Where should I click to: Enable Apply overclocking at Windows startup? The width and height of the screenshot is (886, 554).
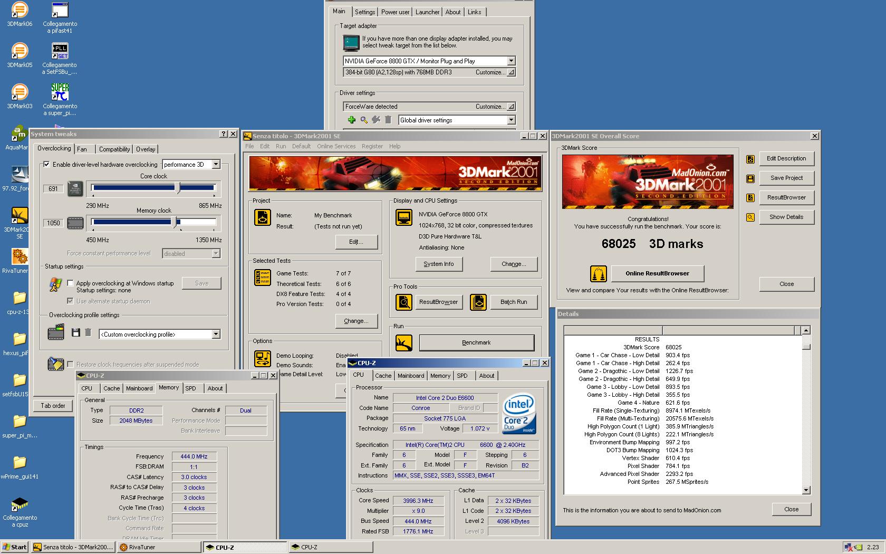[x=70, y=283]
